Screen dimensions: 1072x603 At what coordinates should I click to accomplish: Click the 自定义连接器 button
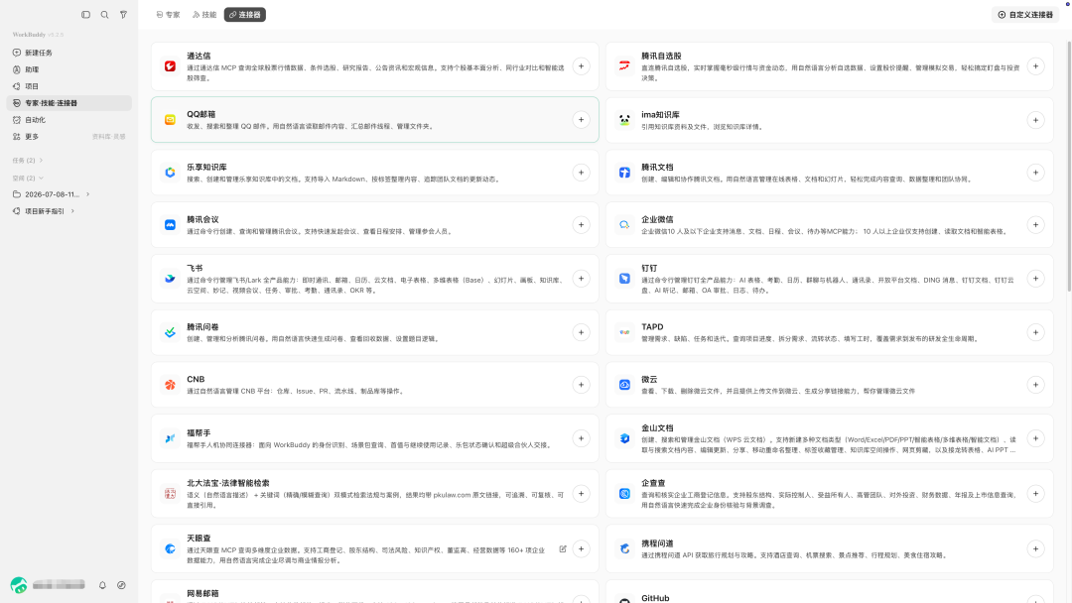point(1024,14)
